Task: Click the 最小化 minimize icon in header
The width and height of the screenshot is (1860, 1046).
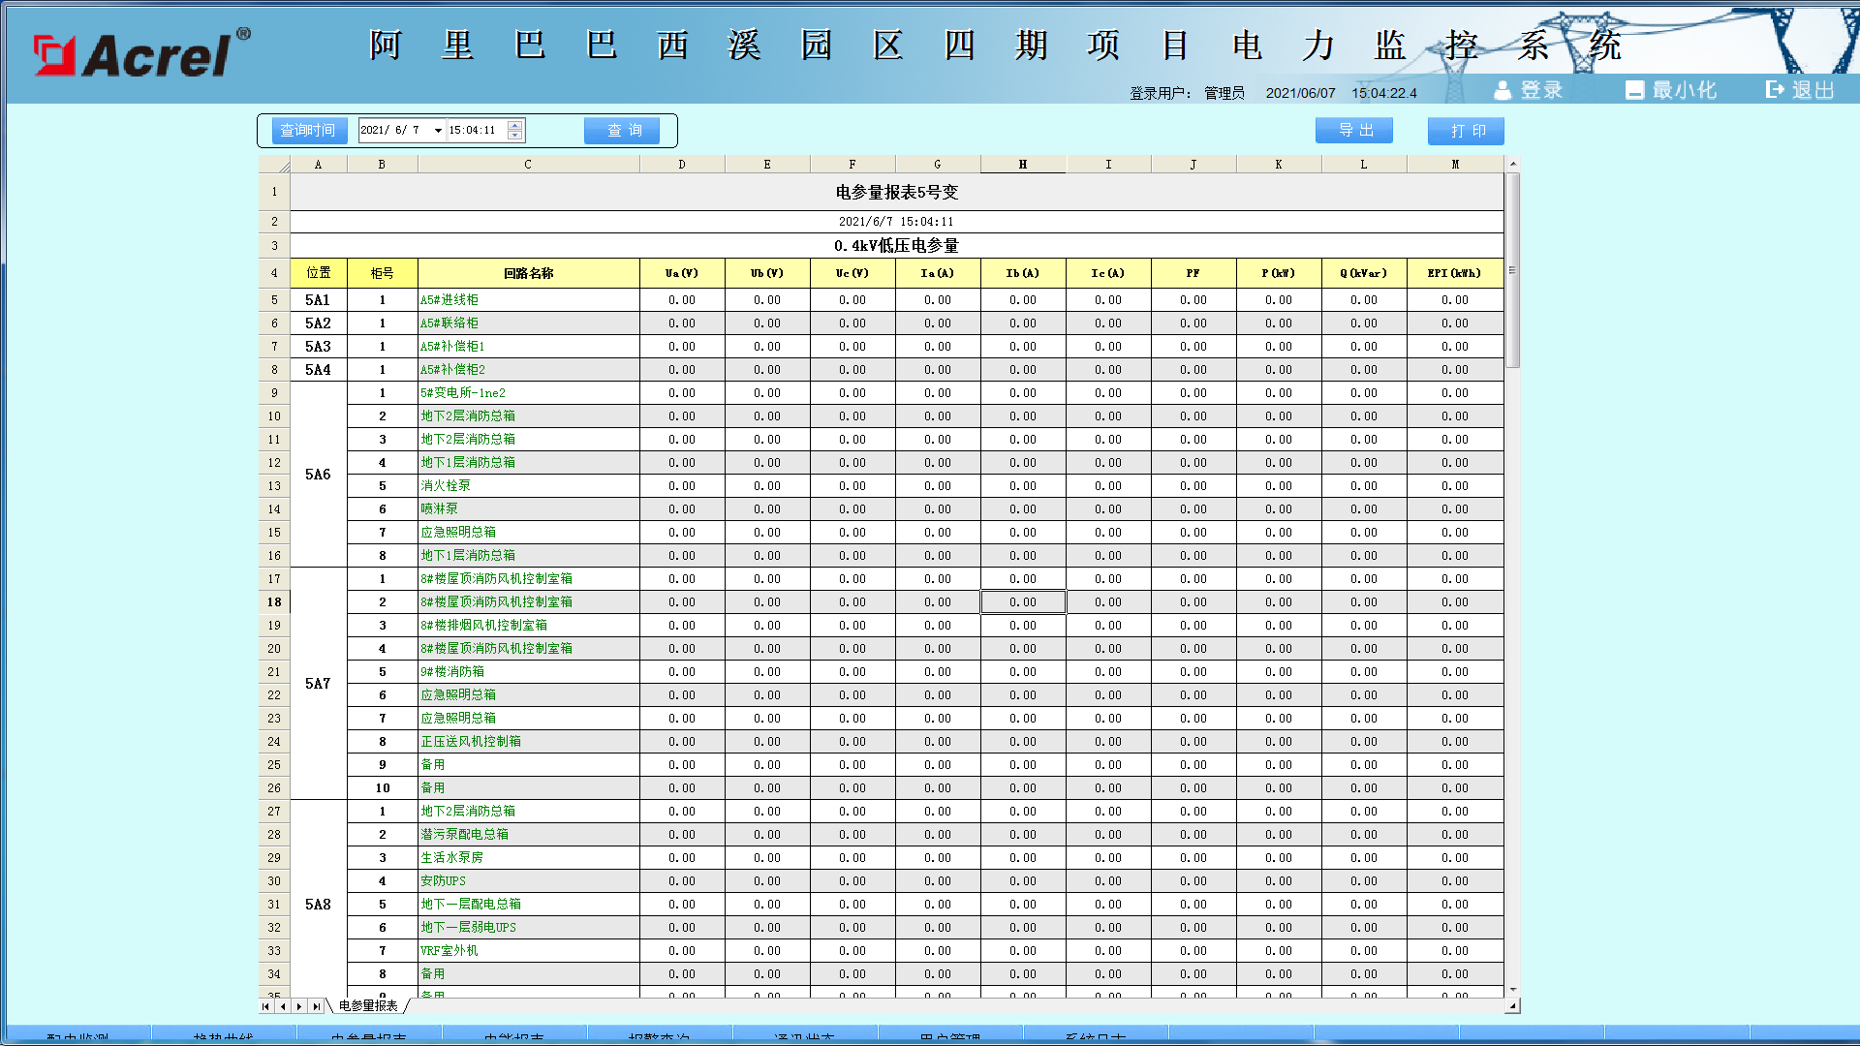Action: click(1634, 90)
